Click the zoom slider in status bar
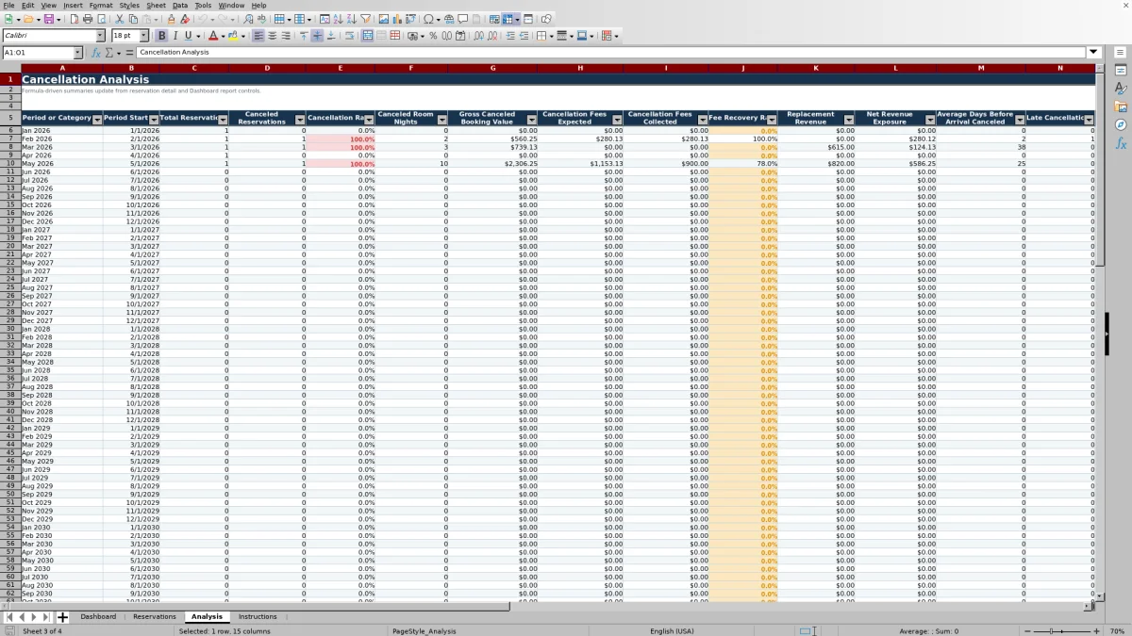Viewport: 1132px width, 636px height. pyautogui.click(x=1062, y=631)
